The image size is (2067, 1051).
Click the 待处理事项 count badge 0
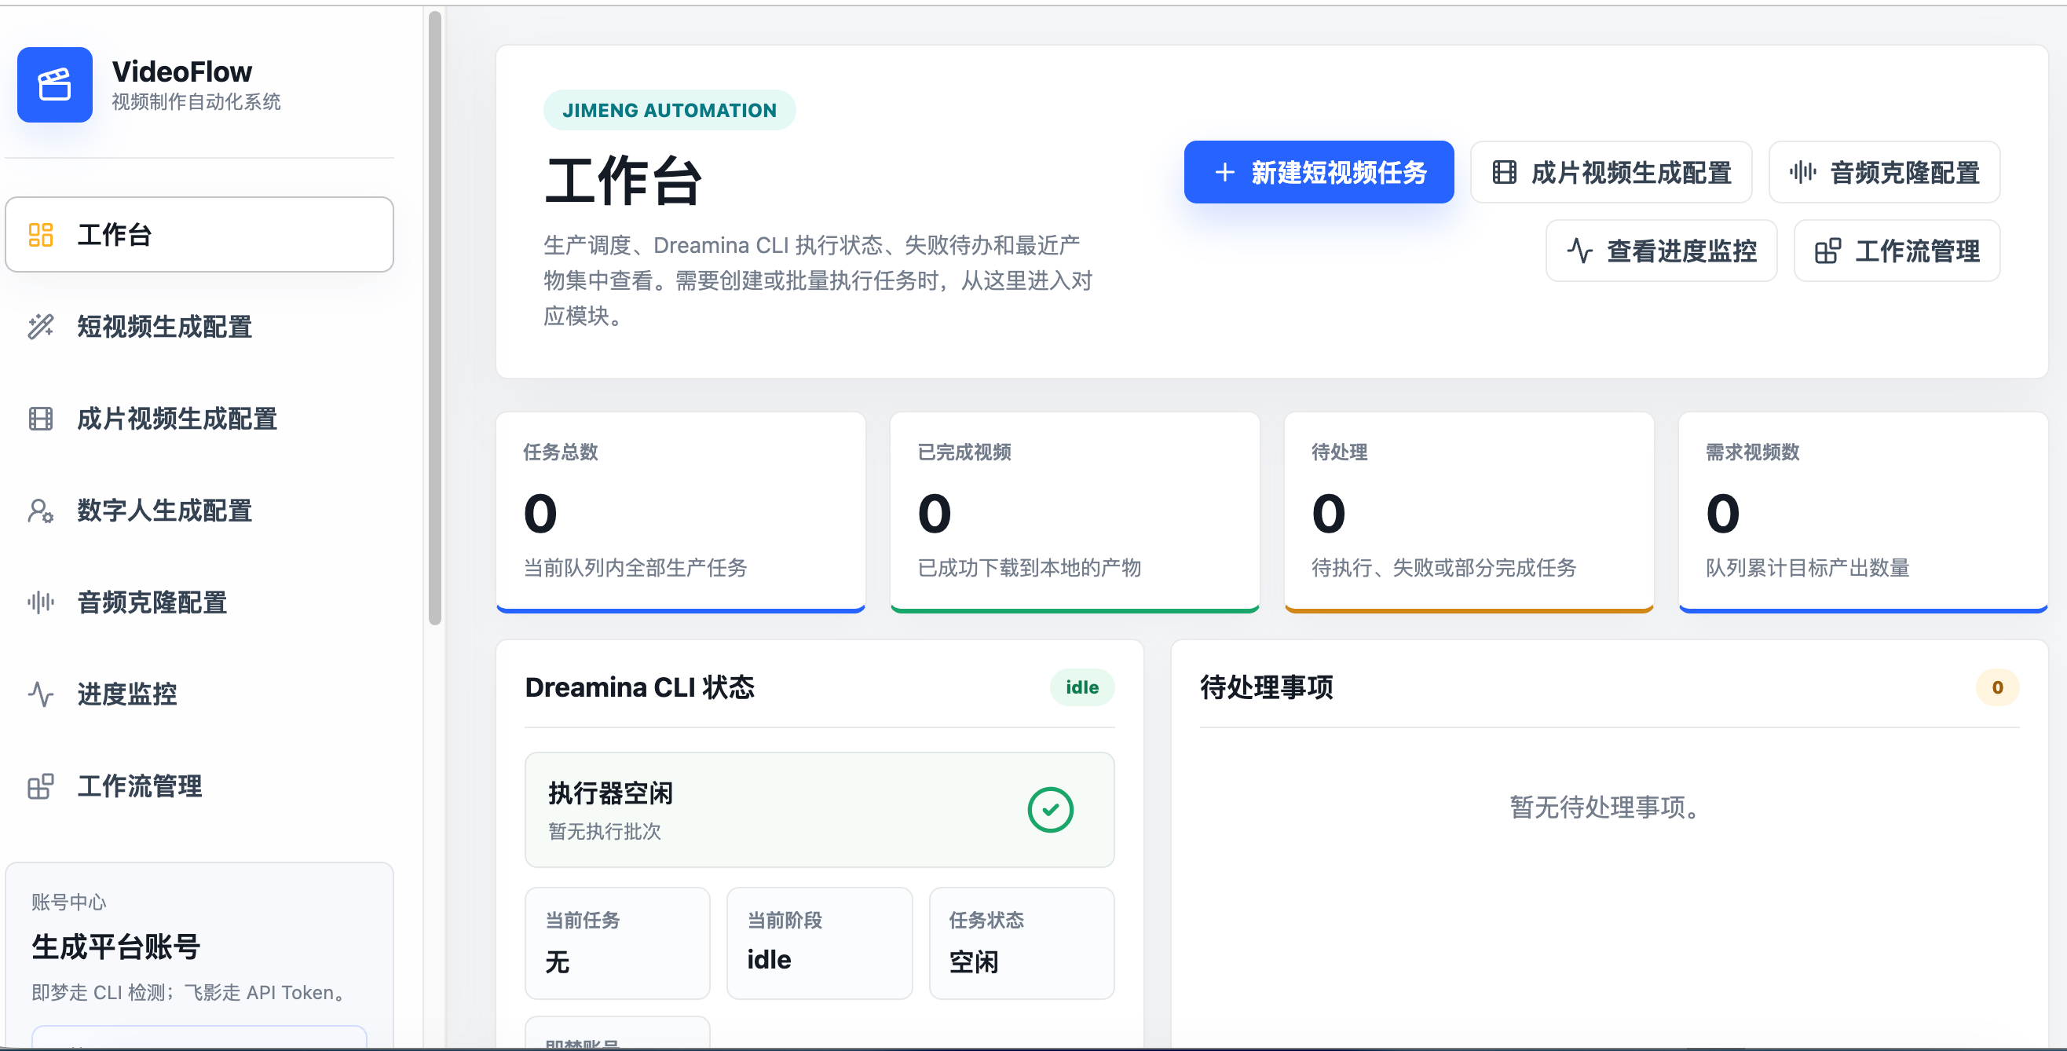tap(1996, 687)
